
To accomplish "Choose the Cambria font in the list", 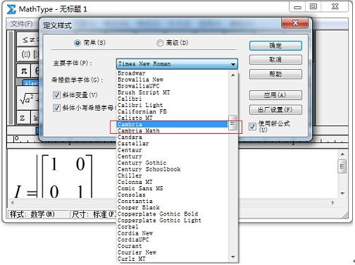I will 172,124.
